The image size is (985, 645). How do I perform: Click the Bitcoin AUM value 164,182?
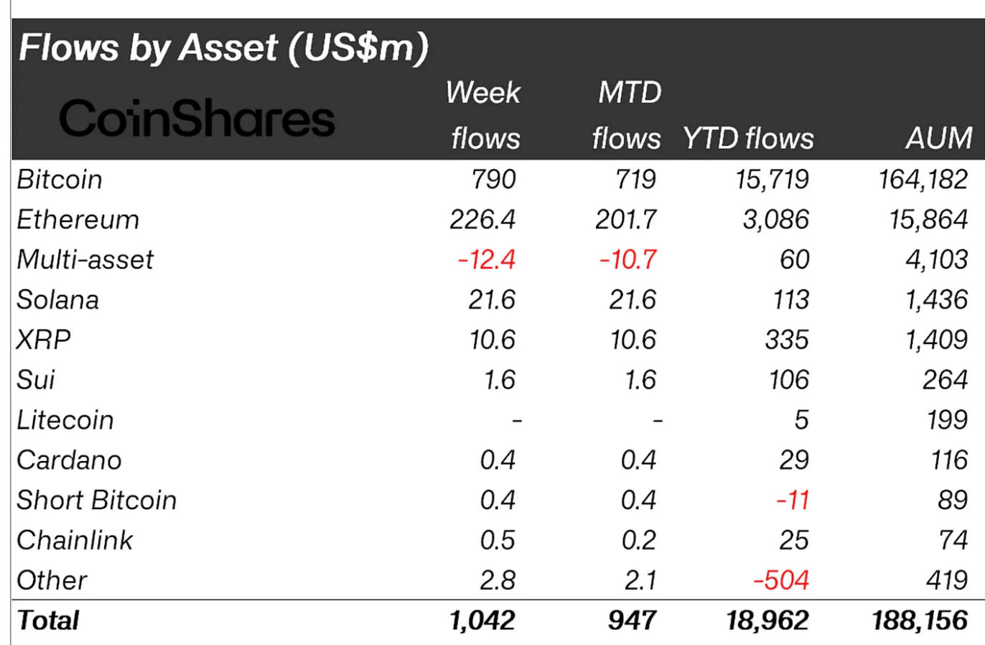click(923, 180)
